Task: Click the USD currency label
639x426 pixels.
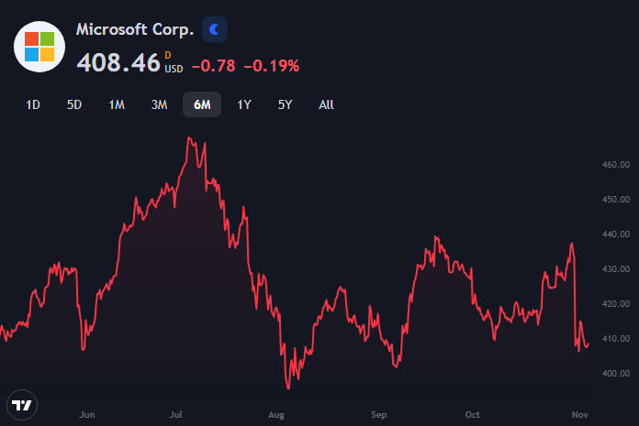Action: coord(174,69)
